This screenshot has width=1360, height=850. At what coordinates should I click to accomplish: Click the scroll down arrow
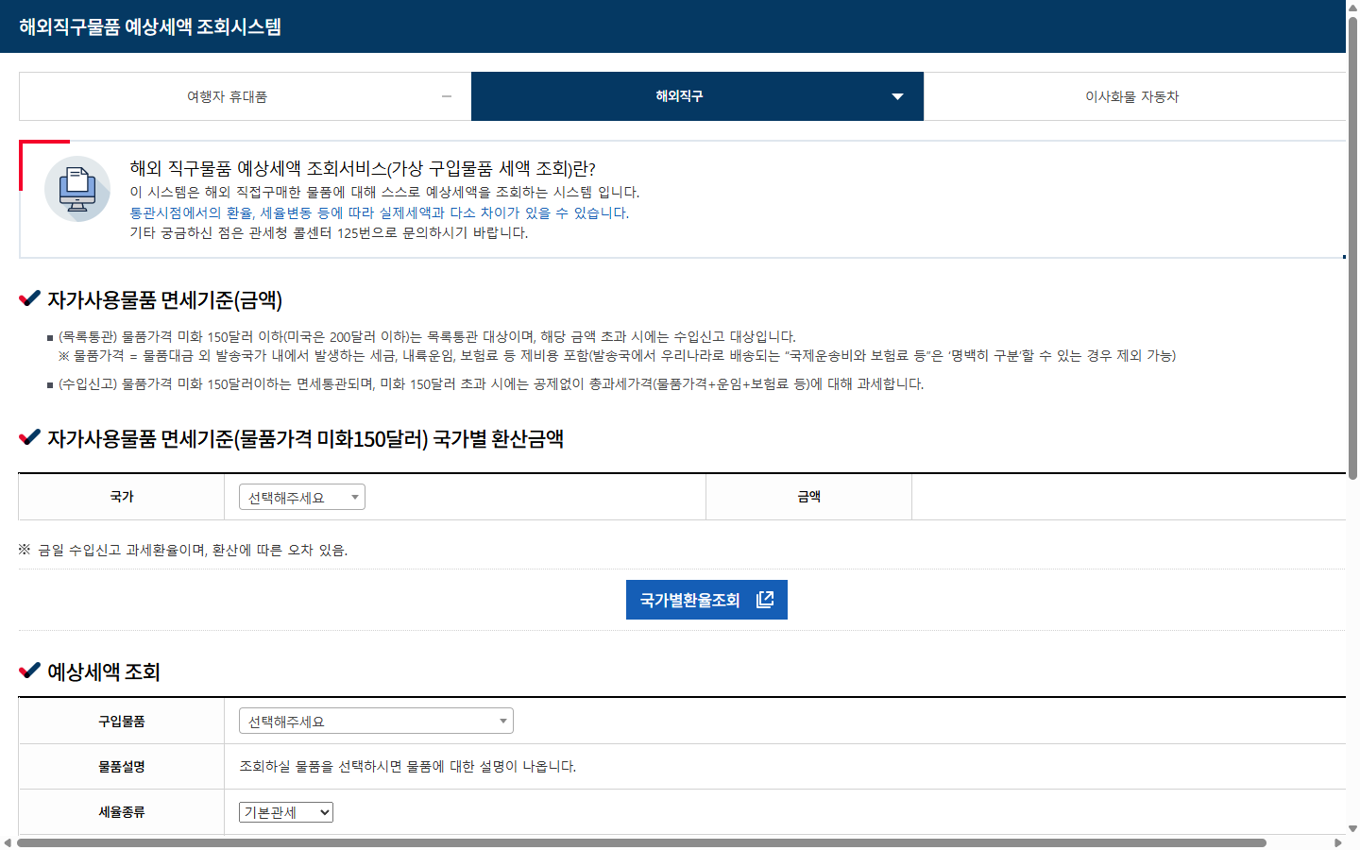click(1352, 828)
